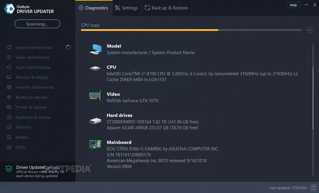Click 'ROG STRIX B360-G GAMING' mainboard text
The image size is (319, 193).
(x=163, y=149)
